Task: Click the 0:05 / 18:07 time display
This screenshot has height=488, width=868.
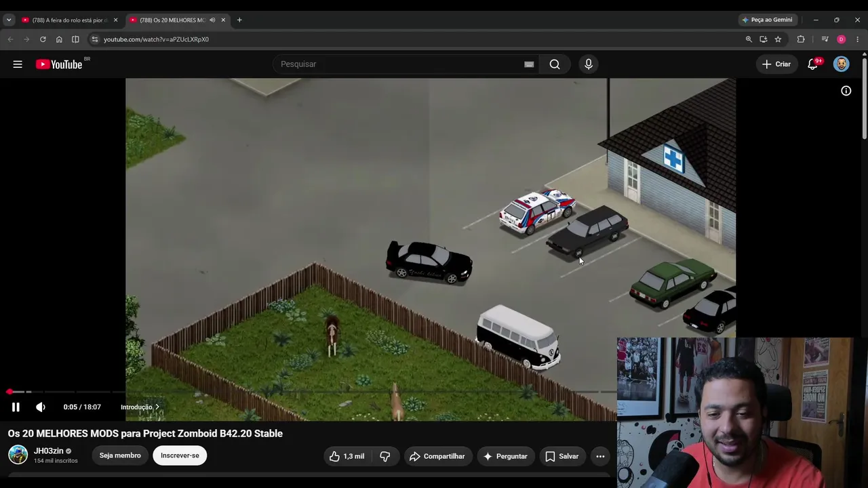Action: [82, 407]
